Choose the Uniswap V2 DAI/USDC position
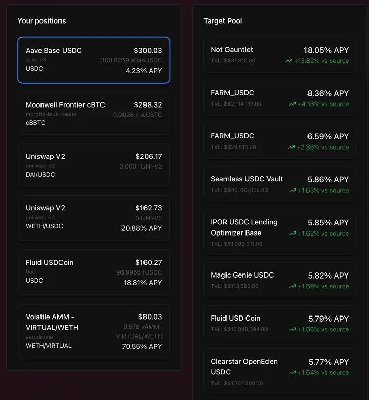This screenshot has height=400, width=369. pos(94,165)
